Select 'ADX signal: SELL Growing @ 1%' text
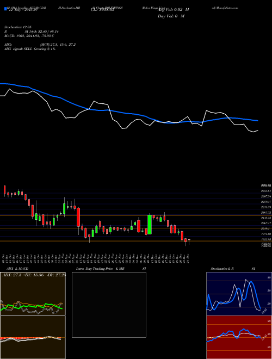This screenshot has width=272, height=359. tap(30, 49)
